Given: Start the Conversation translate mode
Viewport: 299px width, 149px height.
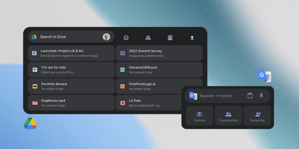Looking at the screenshot, I should pyautogui.click(x=228, y=116).
